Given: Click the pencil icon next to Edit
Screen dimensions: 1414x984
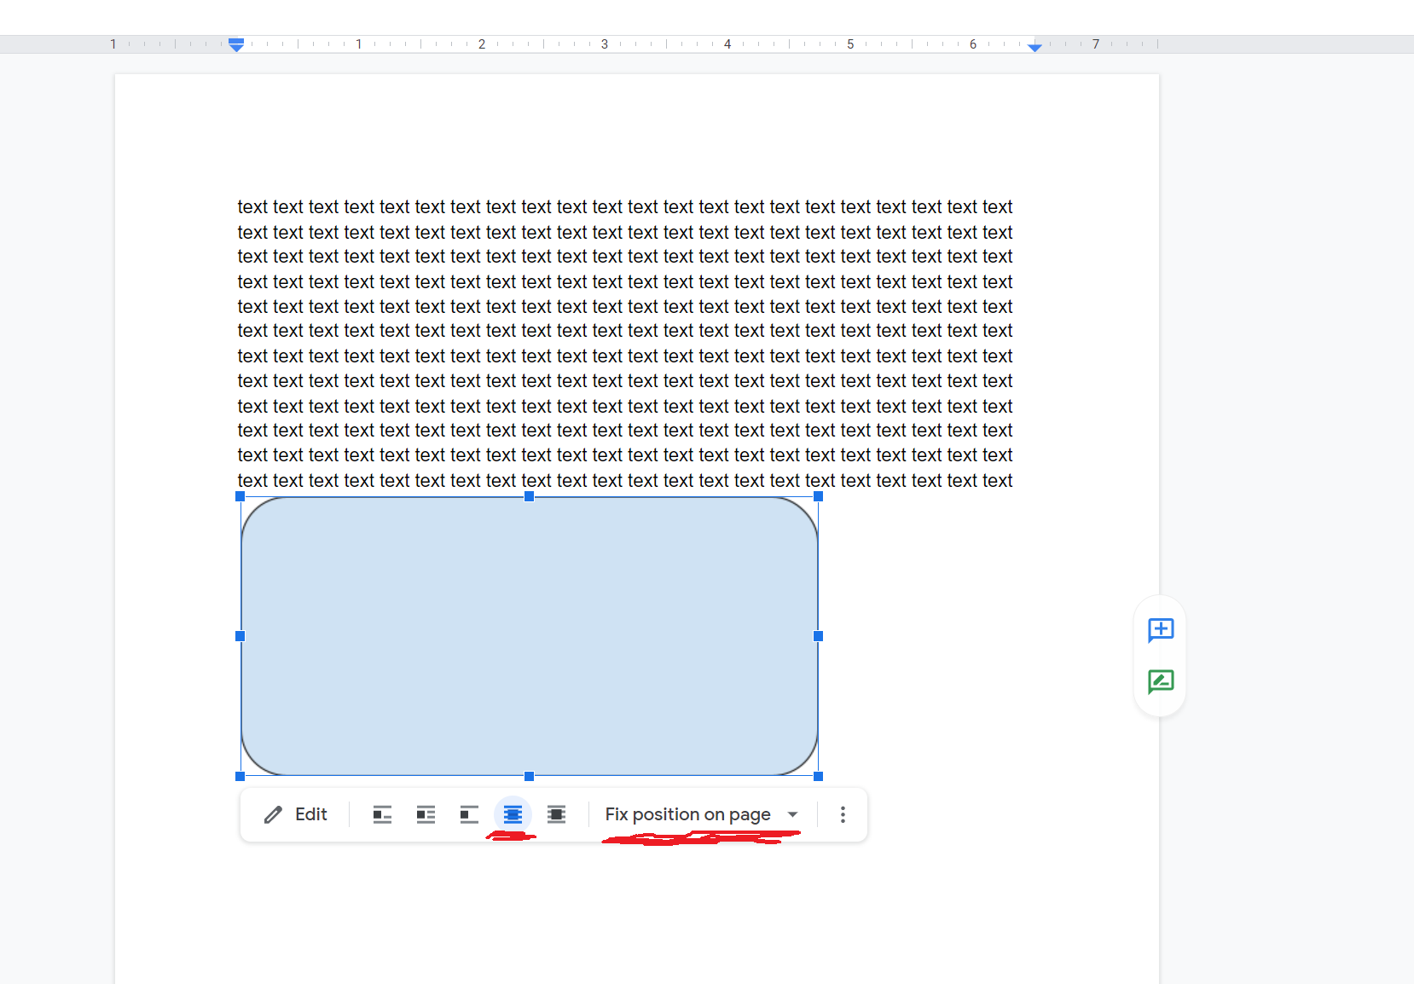Looking at the screenshot, I should 273,814.
